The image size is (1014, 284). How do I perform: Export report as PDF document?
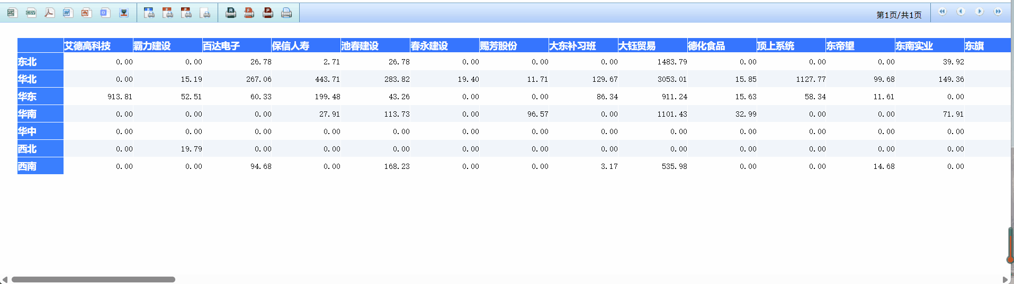[x=49, y=13]
